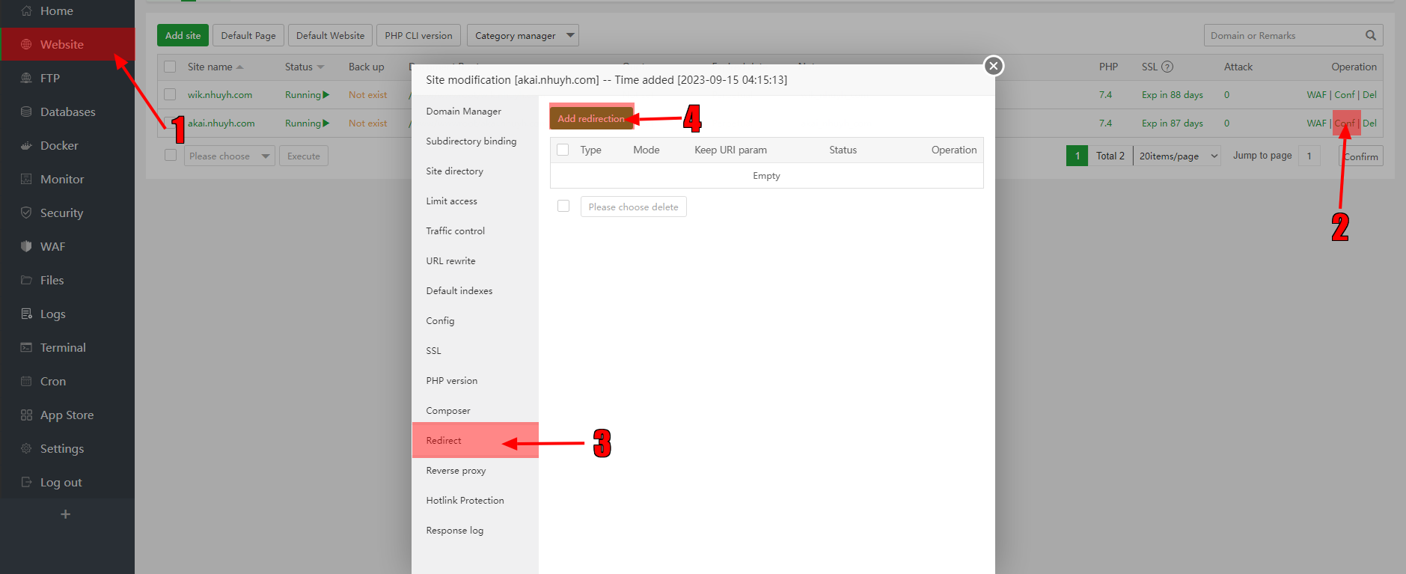Image resolution: width=1406 pixels, height=574 pixels.
Task: Click the WAF shield icon
Action: (26, 247)
